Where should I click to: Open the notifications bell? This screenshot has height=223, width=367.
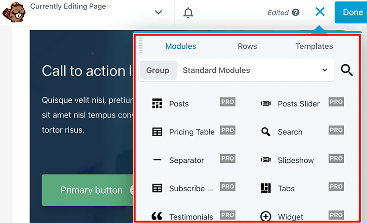pos(188,13)
